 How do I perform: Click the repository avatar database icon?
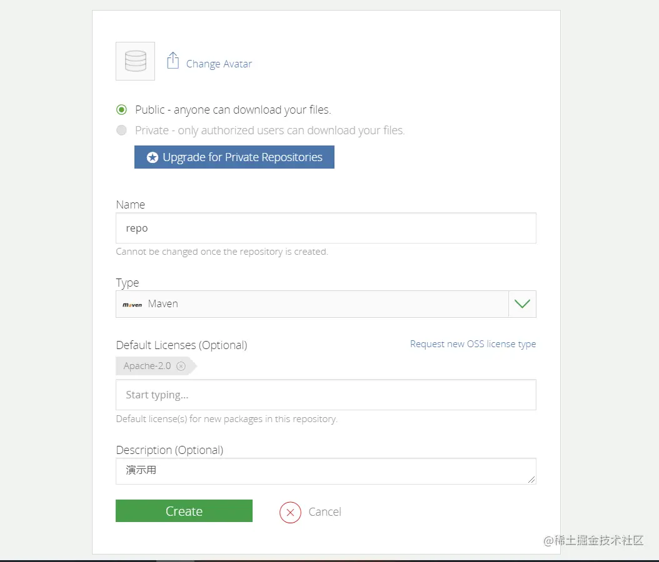click(135, 61)
